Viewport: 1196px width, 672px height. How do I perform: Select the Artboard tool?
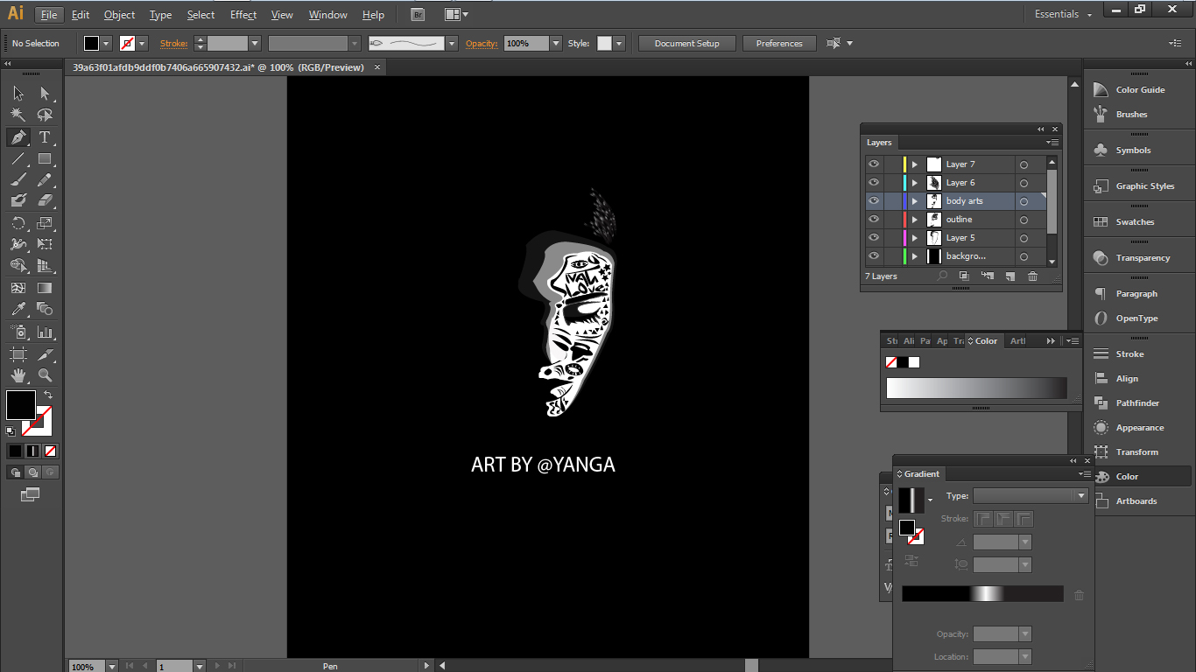click(x=18, y=354)
